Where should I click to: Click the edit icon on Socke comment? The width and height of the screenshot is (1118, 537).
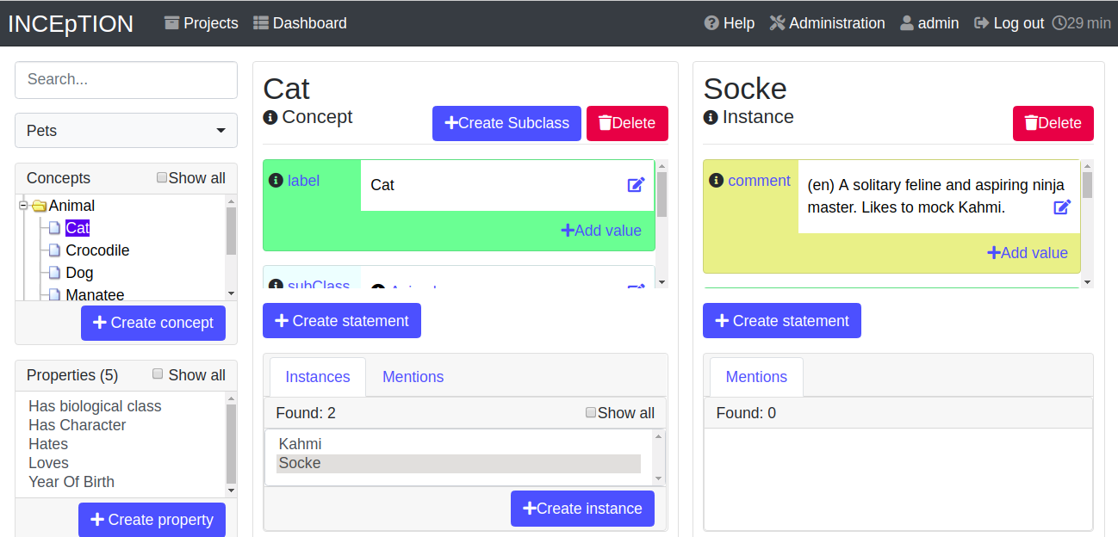tap(1062, 207)
